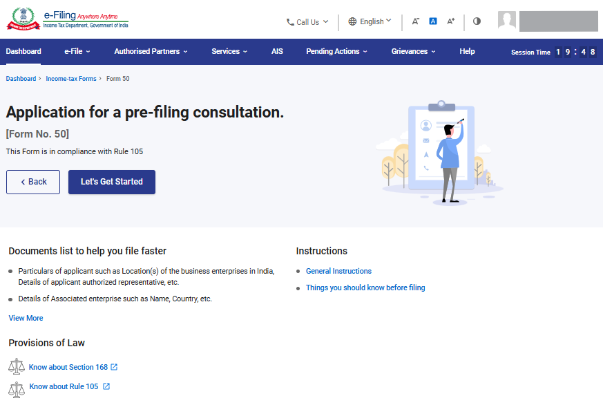Screen dimensions: 603x405
Task: Click View More under documents list
Action: [x=26, y=318]
